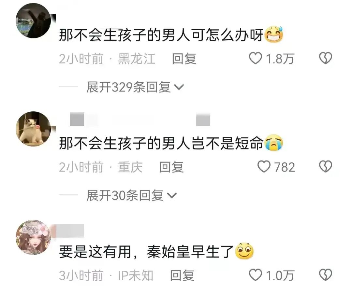Open the white cat avatar profile
The height and width of the screenshot is (293, 352).
[x=34, y=129]
